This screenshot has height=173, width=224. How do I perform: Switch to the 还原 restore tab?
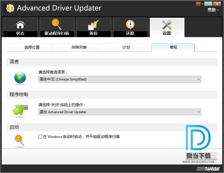point(130,27)
